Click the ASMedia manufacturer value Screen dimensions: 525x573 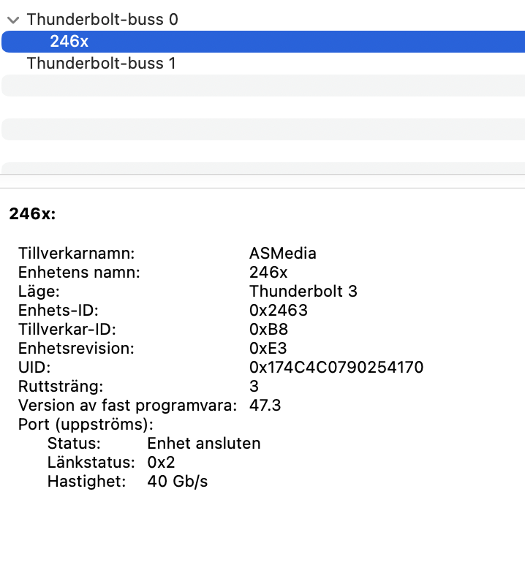click(x=282, y=254)
